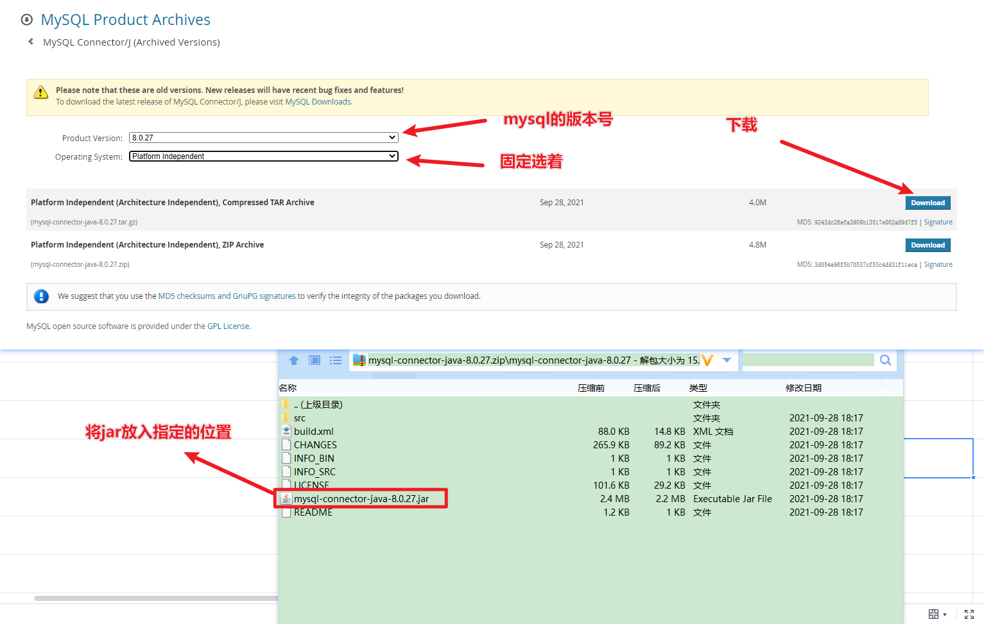984x624 pixels.
Task: Click the 4.8M size value of ZIP Archive
Action: coord(757,245)
